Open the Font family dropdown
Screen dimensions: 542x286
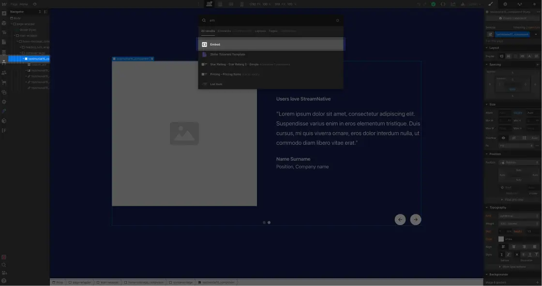(519, 216)
